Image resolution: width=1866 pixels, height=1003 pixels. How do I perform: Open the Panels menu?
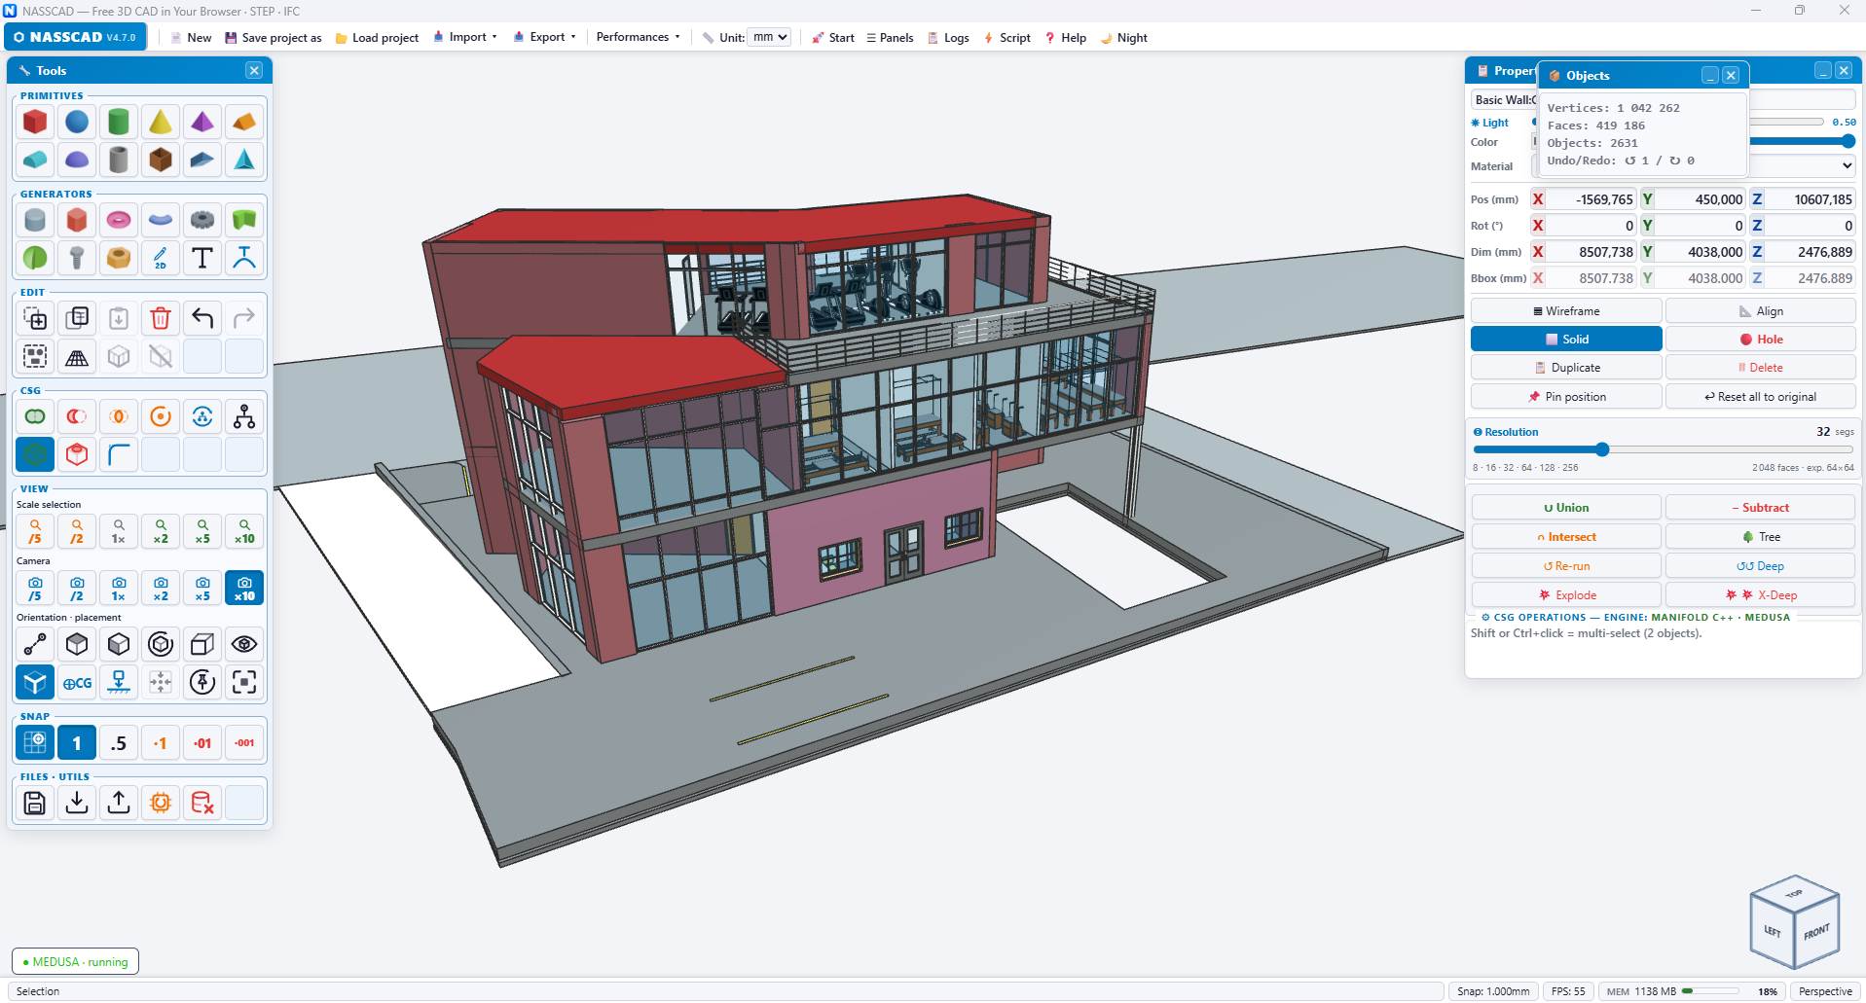(890, 38)
